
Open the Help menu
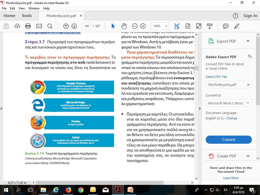46,8
